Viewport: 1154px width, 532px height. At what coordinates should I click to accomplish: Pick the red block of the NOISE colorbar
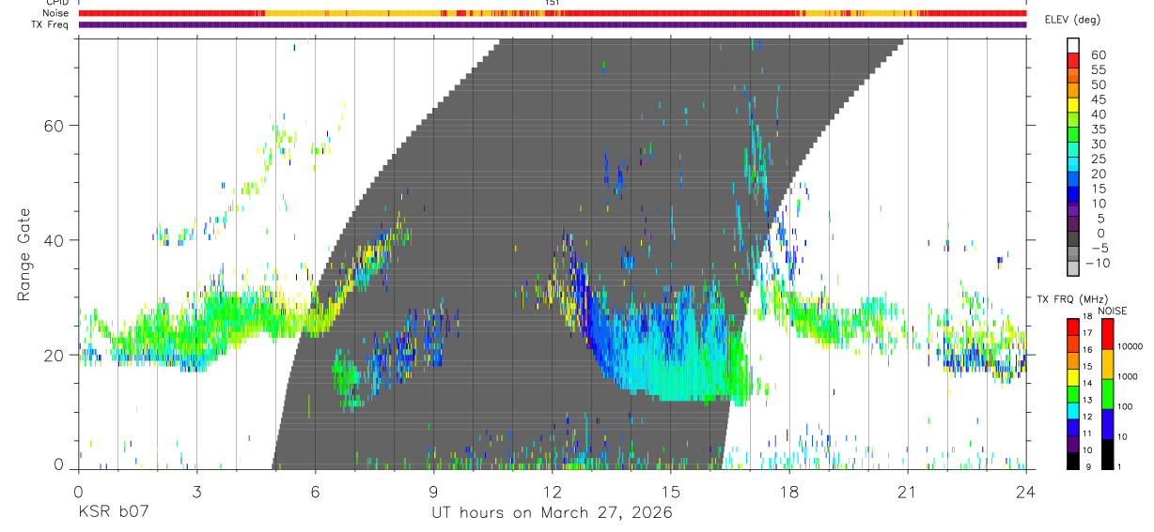click(1106, 333)
